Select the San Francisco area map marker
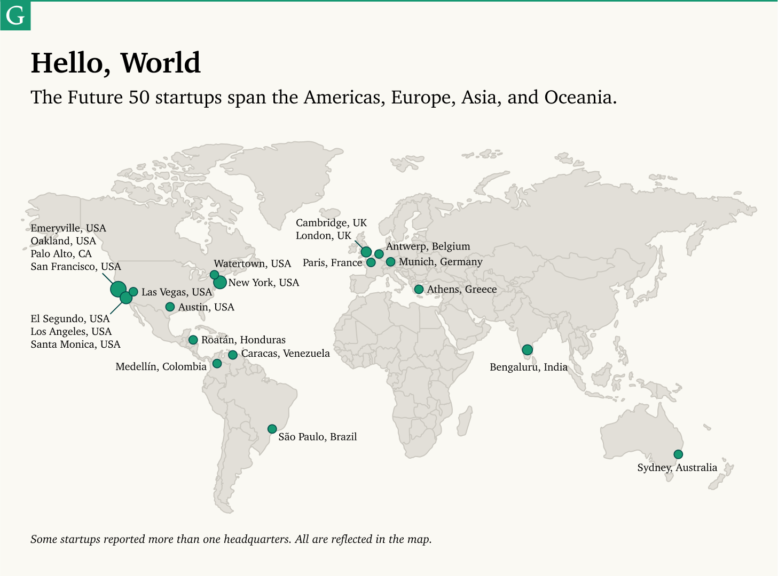The height and width of the screenshot is (576, 778). click(x=118, y=289)
